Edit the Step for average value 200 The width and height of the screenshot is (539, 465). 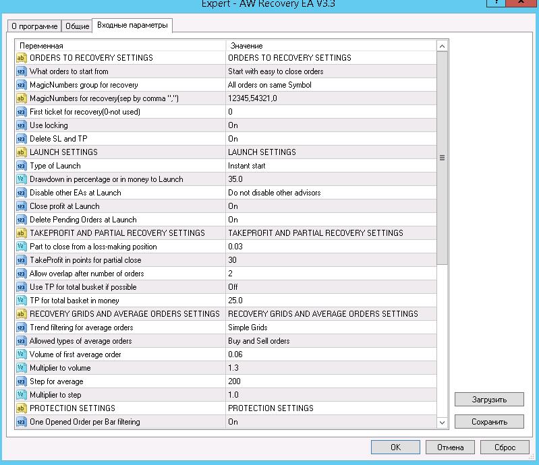(331, 381)
